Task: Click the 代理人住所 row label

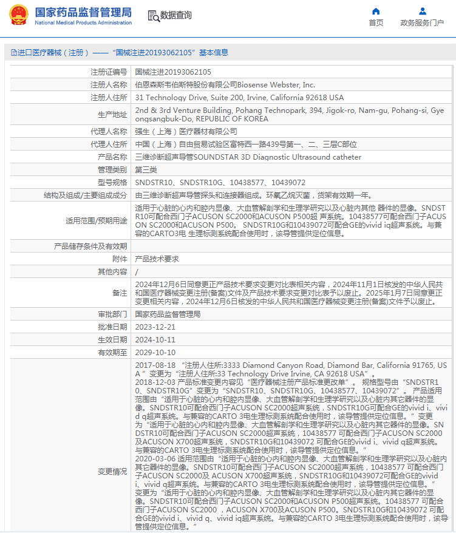Action: [109, 144]
